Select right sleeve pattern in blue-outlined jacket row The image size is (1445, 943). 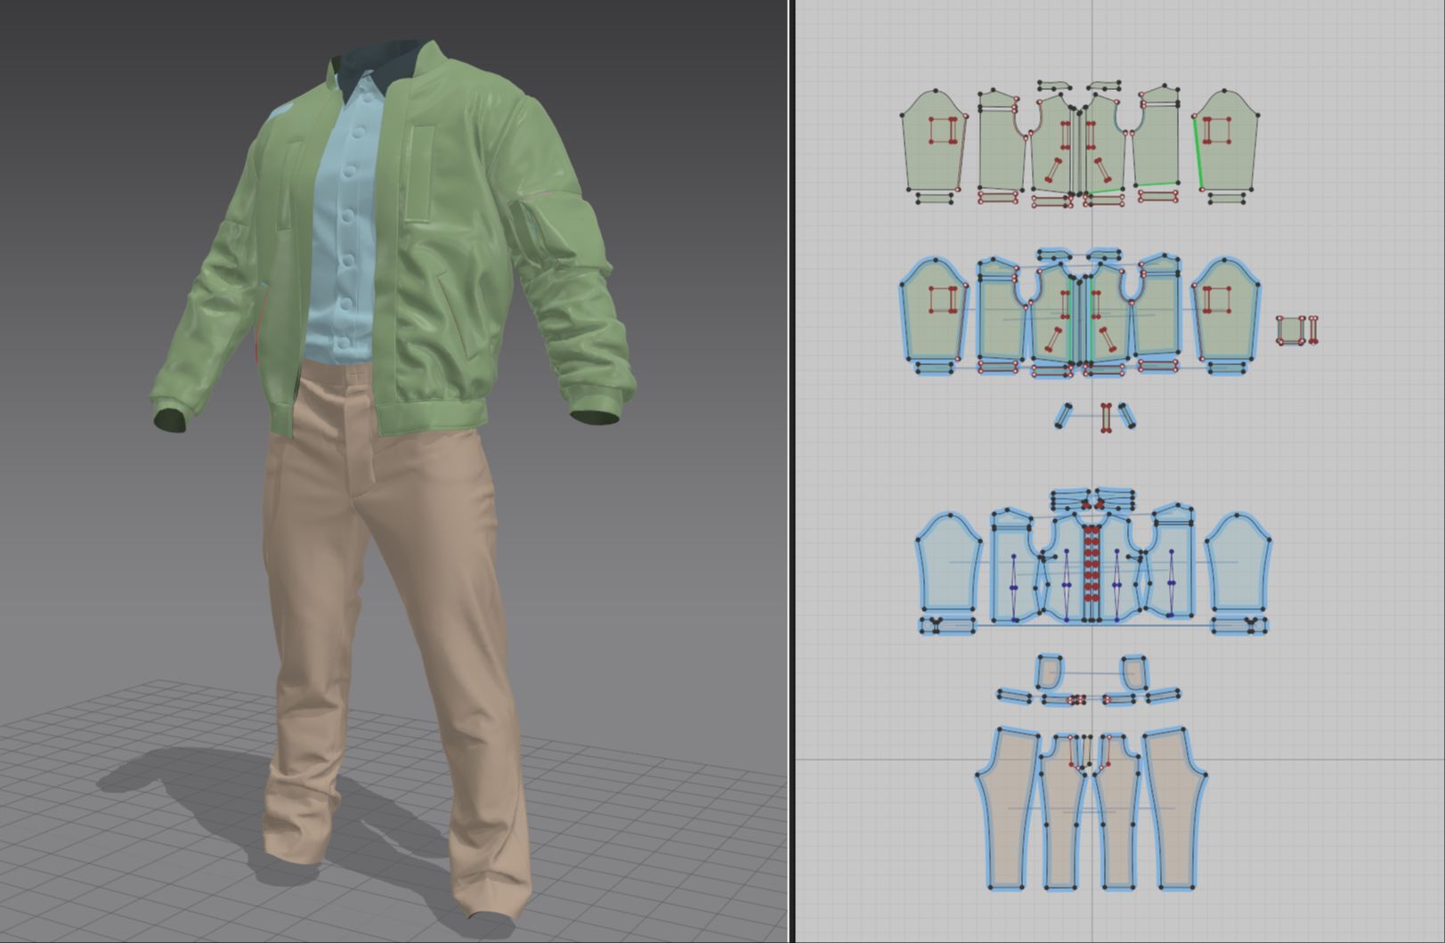point(1225,312)
